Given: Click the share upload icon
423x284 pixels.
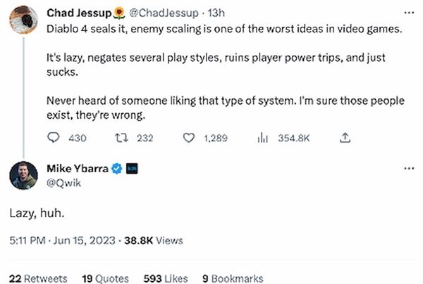Looking at the screenshot, I should click(345, 138).
